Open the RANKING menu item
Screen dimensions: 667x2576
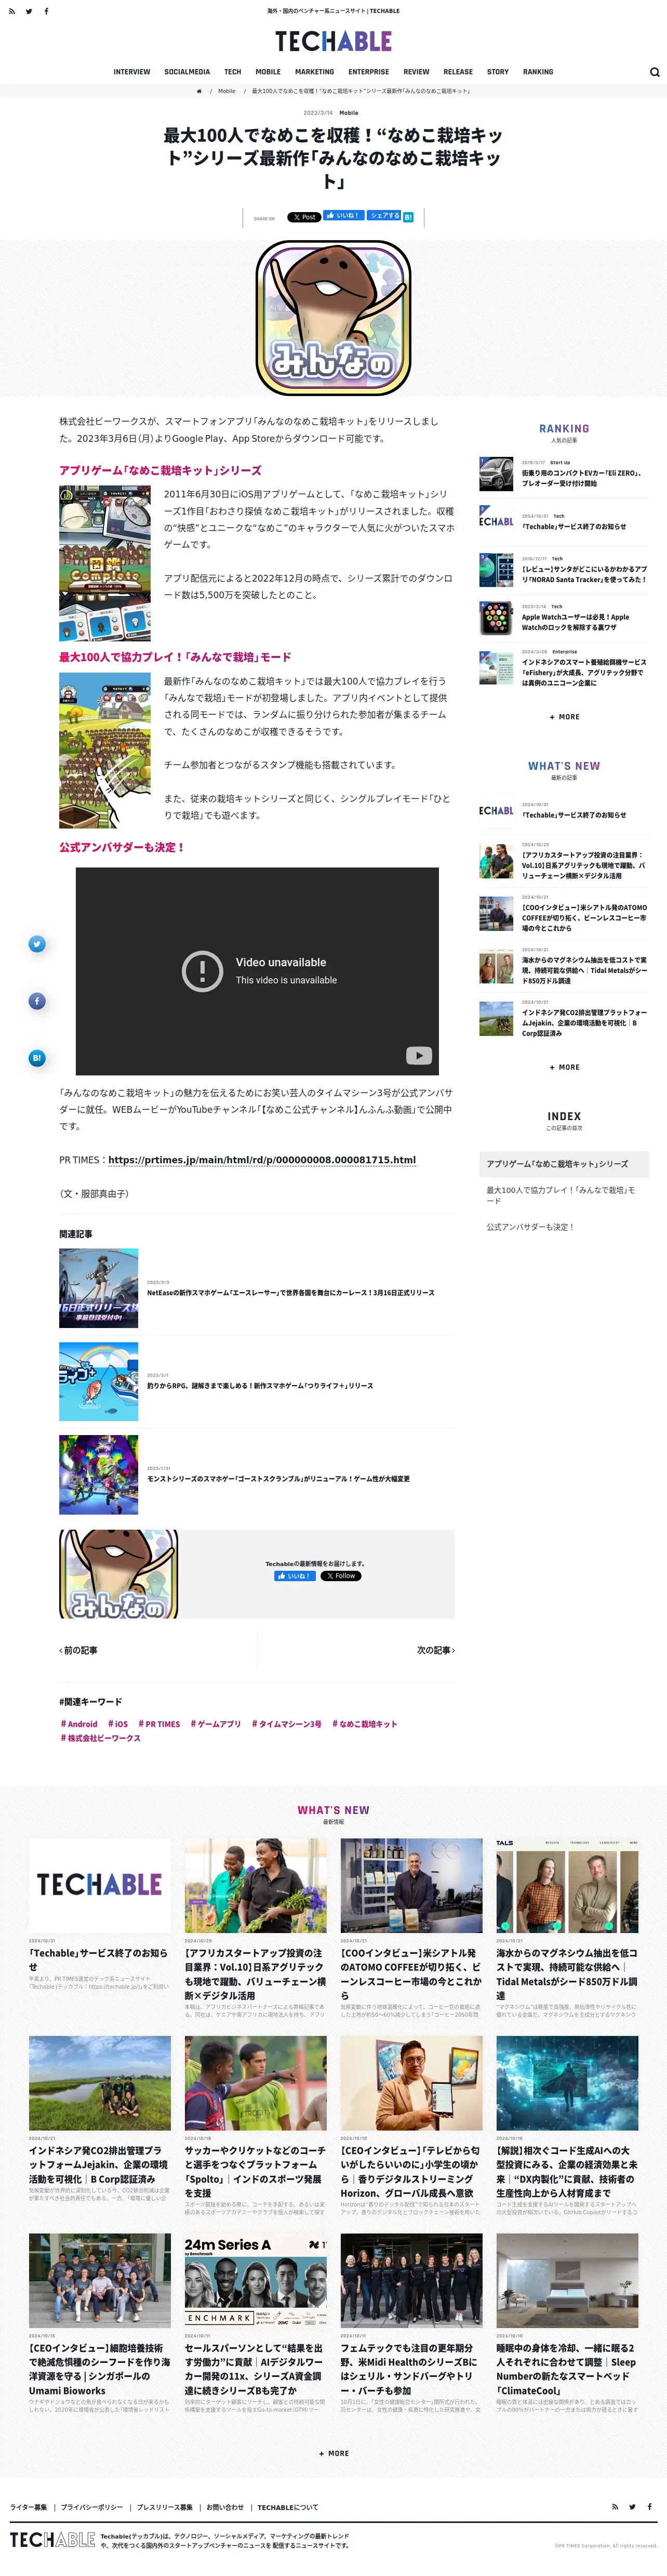[538, 72]
